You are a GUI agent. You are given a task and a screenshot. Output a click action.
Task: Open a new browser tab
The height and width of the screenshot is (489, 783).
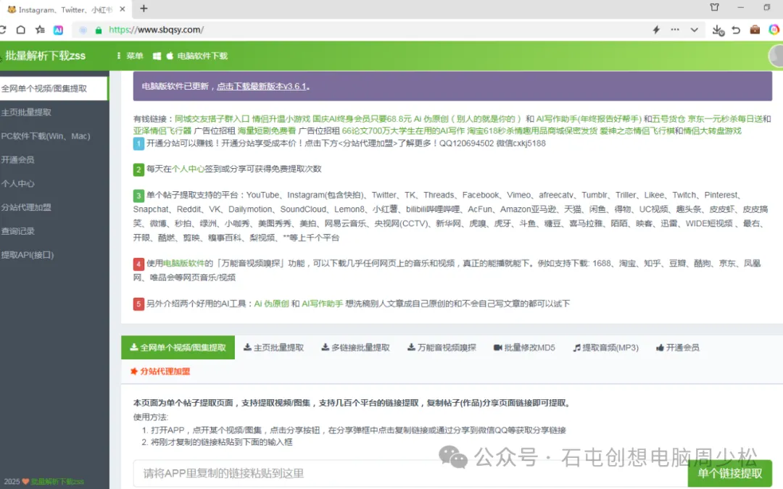click(x=144, y=9)
